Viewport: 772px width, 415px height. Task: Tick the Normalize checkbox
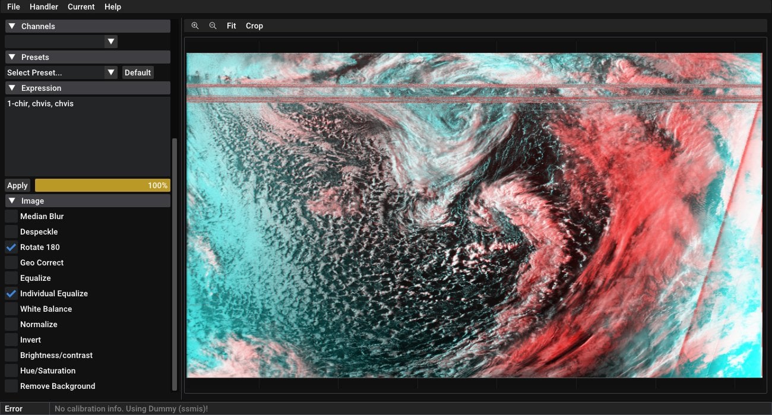[x=11, y=324]
